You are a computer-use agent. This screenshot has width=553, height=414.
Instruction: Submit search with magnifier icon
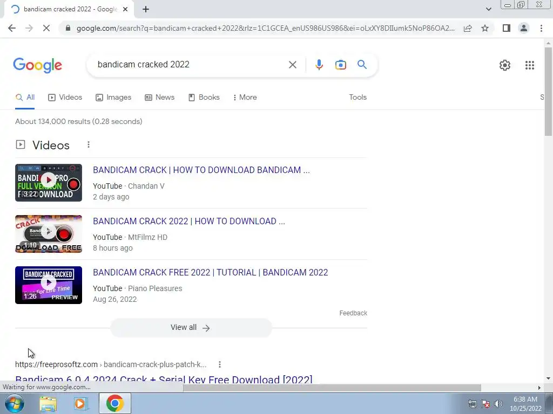(362, 65)
